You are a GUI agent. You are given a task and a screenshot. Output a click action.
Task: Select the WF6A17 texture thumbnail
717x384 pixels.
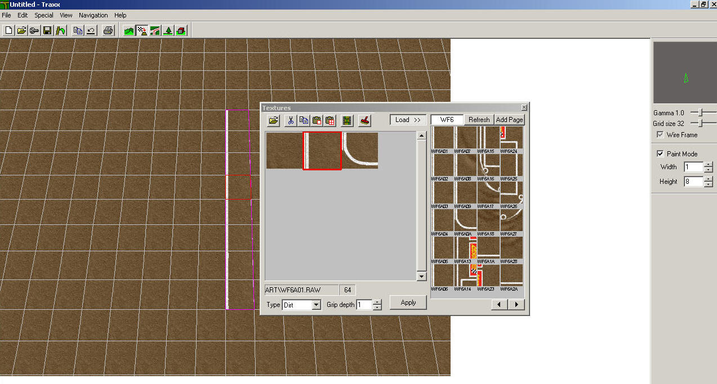[488, 193]
